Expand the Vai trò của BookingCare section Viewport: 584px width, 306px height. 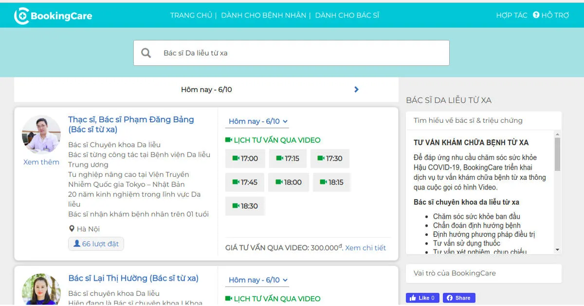(483, 273)
